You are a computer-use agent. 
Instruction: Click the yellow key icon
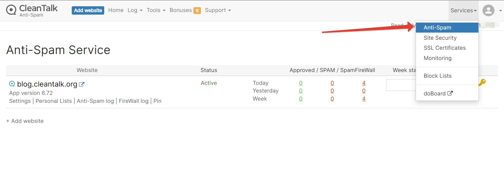(x=482, y=82)
